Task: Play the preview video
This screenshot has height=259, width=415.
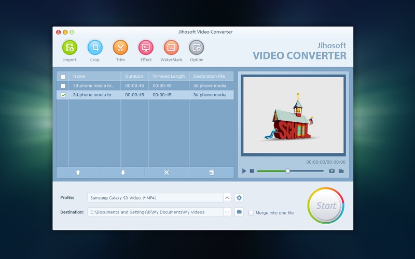Action: point(244,171)
